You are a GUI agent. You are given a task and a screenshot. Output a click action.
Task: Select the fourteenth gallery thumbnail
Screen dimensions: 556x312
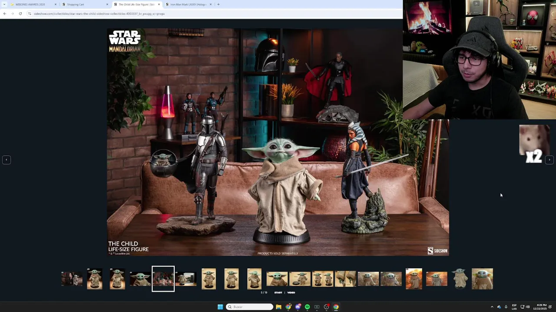click(x=368, y=279)
